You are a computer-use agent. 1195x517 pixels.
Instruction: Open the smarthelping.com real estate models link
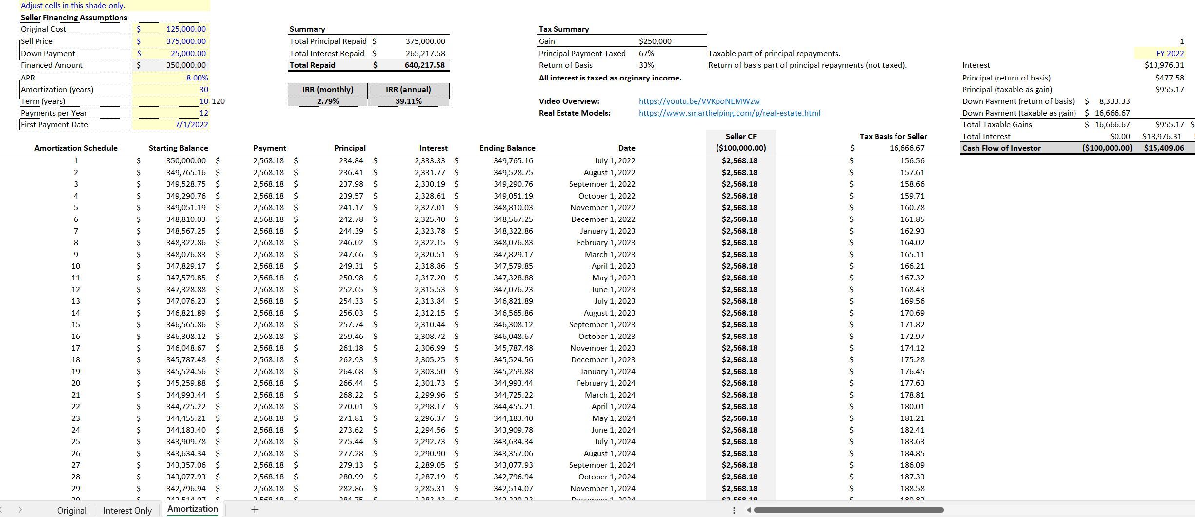click(x=730, y=113)
